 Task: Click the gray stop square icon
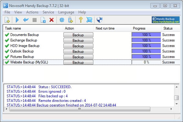(34, 20)
